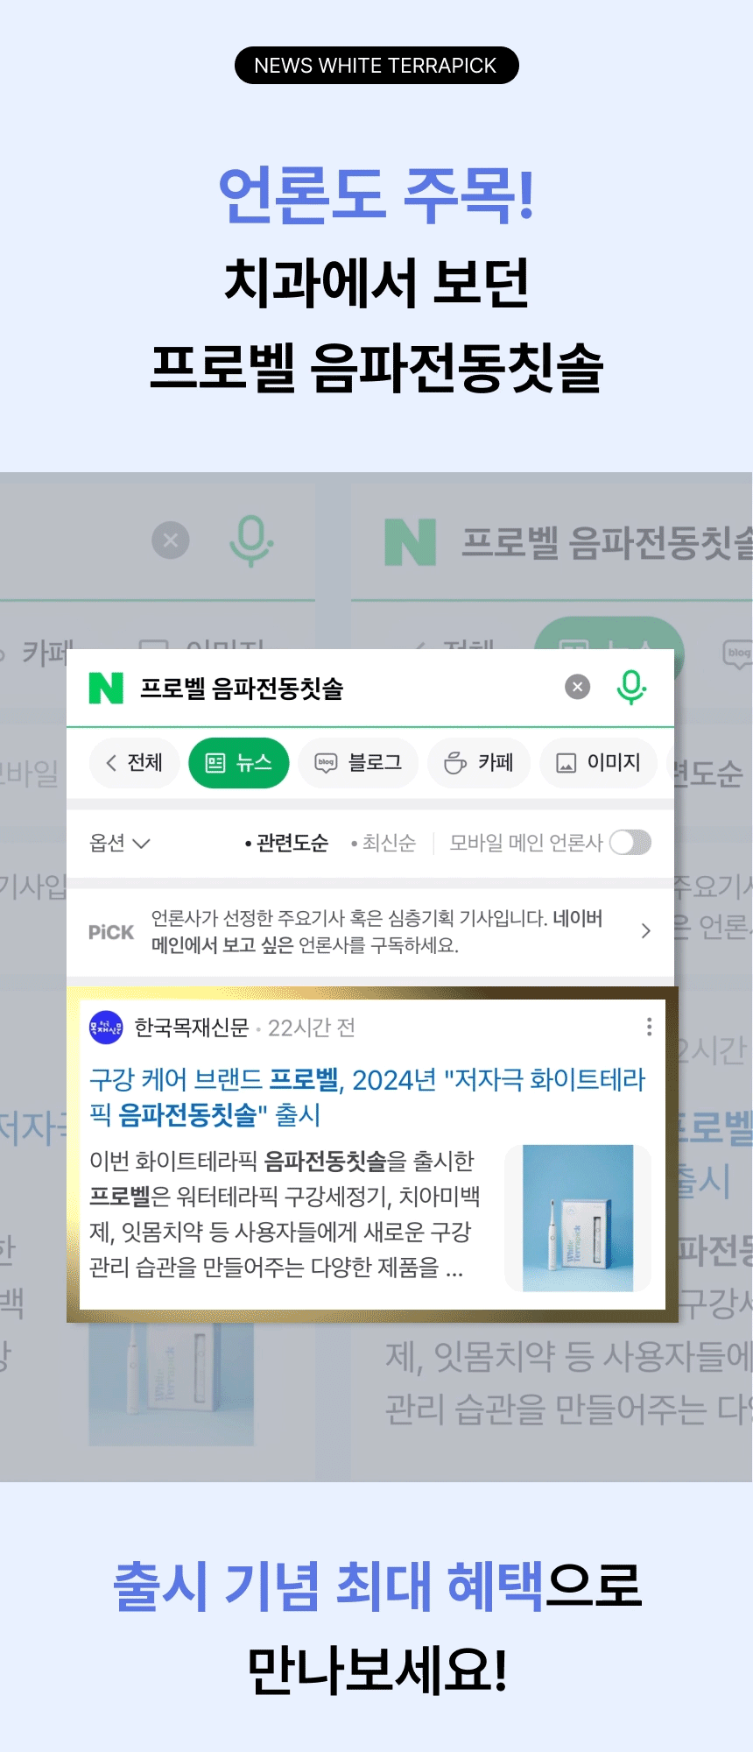Viewport: 753px width, 1752px height.
Task: Switch to the 블로그 tab
Action: (x=358, y=763)
